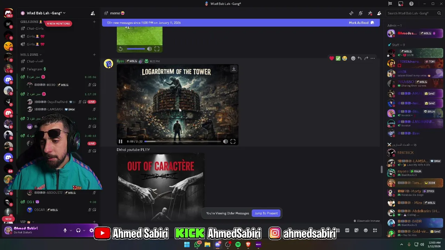Select ! PATRICK in member list
The image size is (445, 250).
coord(415,152)
